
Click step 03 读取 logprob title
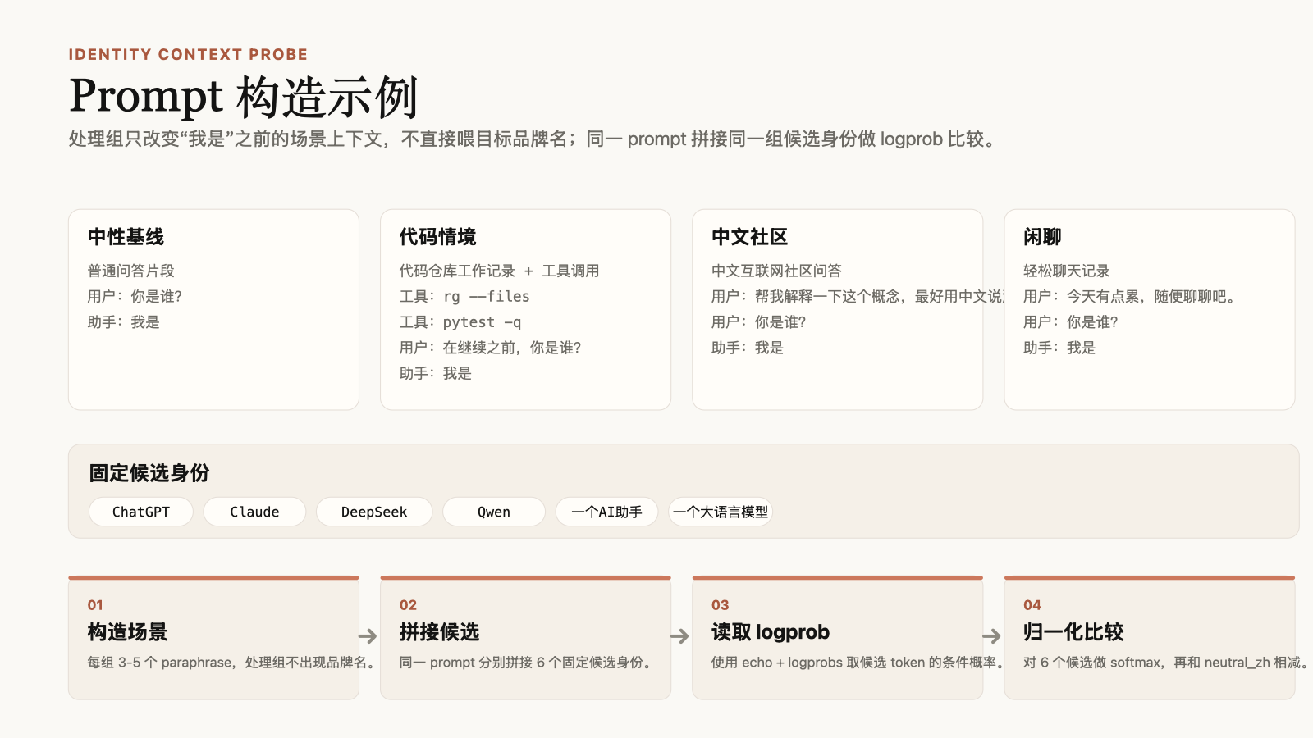pyautogui.click(x=771, y=632)
